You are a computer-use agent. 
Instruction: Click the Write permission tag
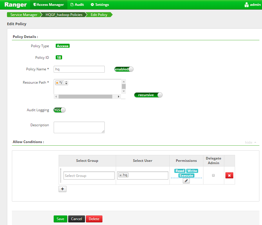click(x=192, y=171)
